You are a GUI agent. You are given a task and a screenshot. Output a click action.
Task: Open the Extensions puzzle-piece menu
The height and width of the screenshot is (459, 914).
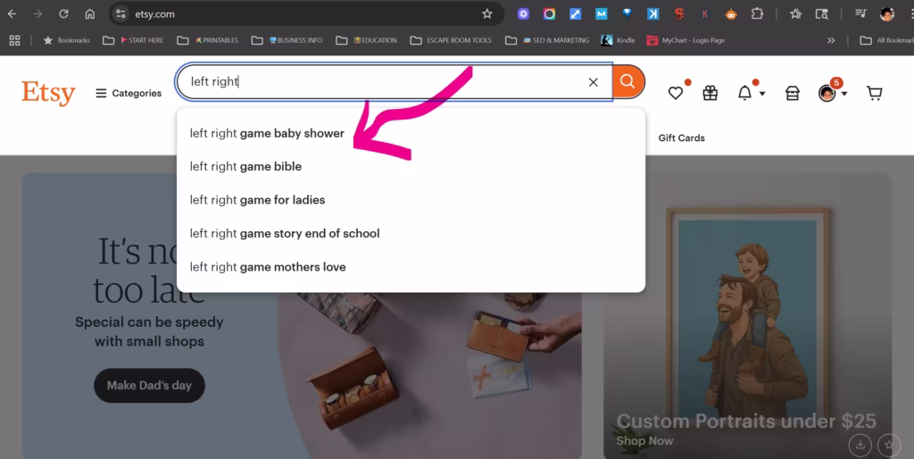tap(757, 14)
